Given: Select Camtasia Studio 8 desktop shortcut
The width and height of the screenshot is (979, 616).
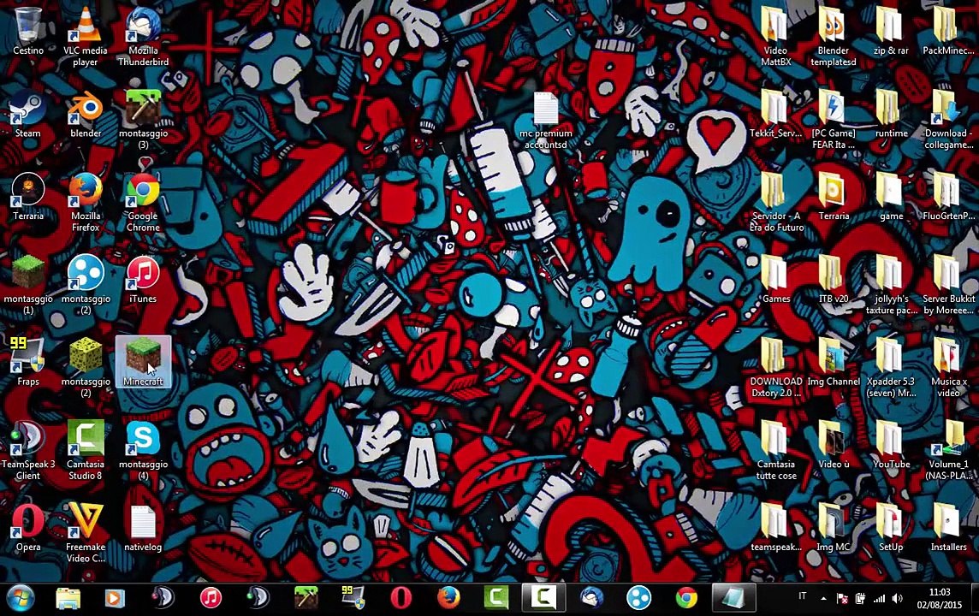Looking at the screenshot, I should pyautogui.click(x=86, y=451).
